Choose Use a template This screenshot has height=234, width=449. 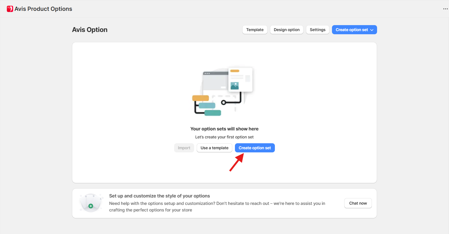214,148
